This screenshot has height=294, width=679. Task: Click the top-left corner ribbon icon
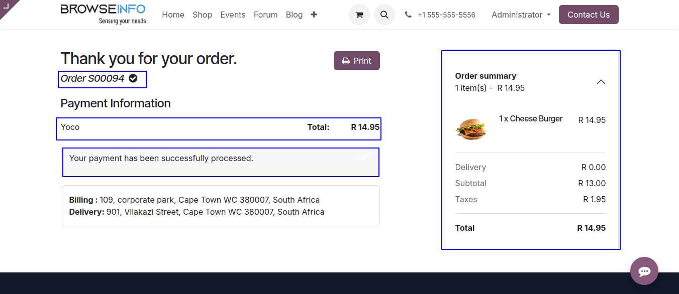pyautogui.click(x=7, y=6)
